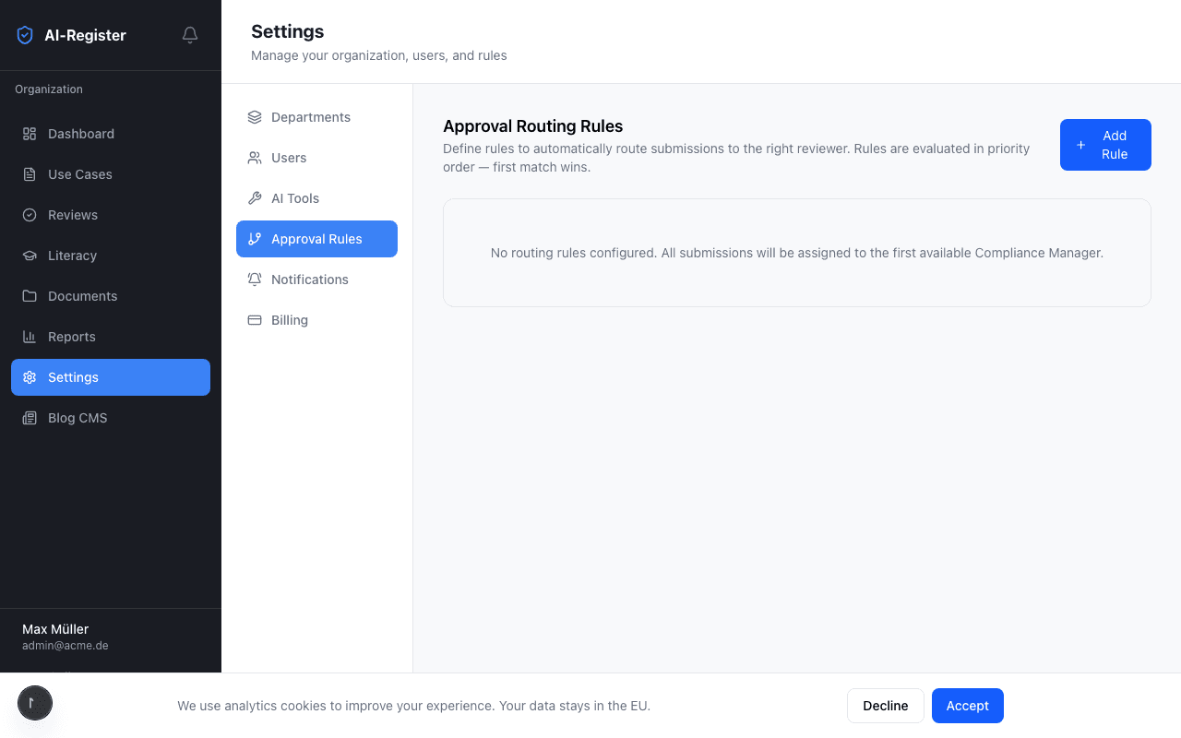Viewport: 1181px width, 738px height.
Task: Click the Add Rule button
Action: (1105, 145)
